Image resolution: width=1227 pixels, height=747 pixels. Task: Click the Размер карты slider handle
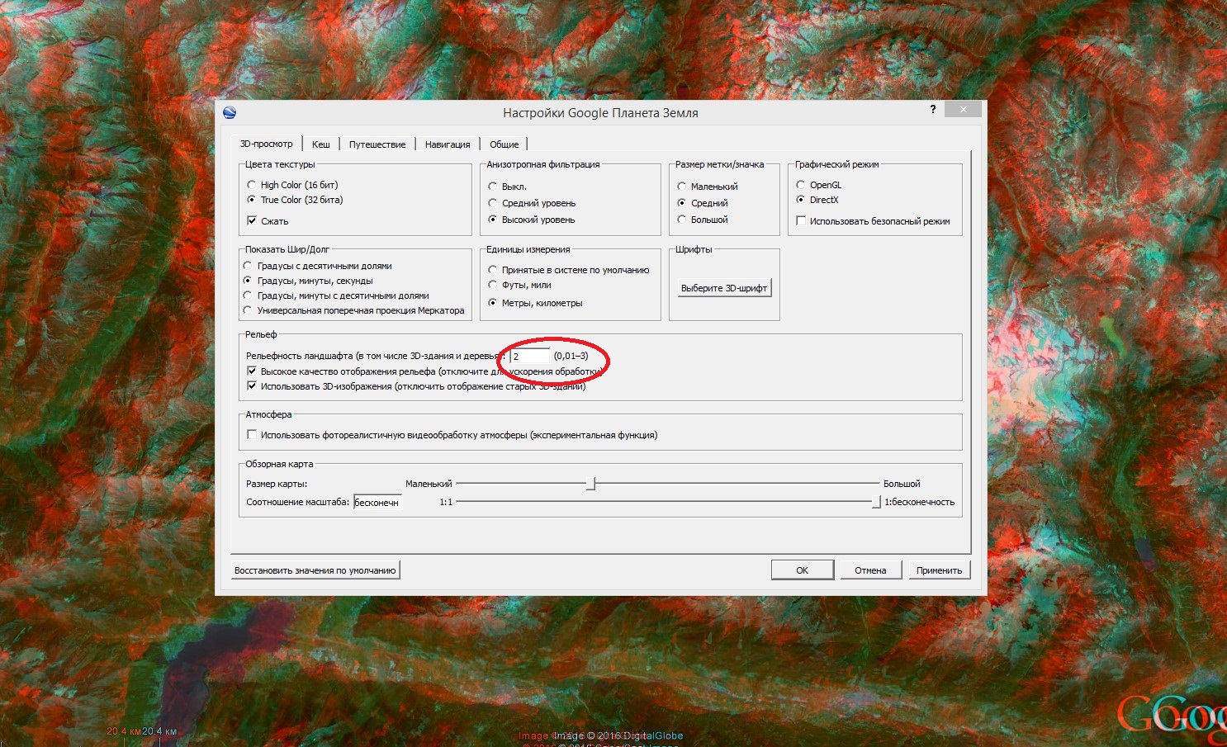pos(591,484)
